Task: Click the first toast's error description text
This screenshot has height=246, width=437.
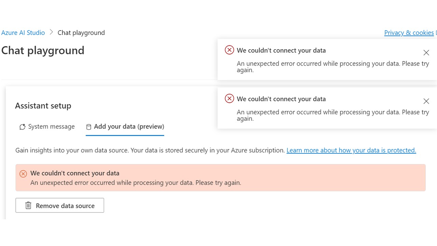Action: click(333, 67)
